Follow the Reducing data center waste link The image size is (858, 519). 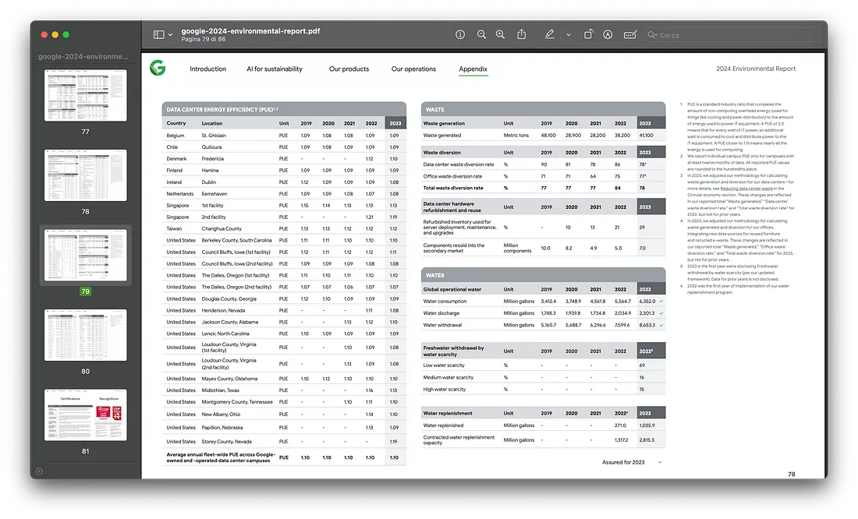tap(746, 189)
